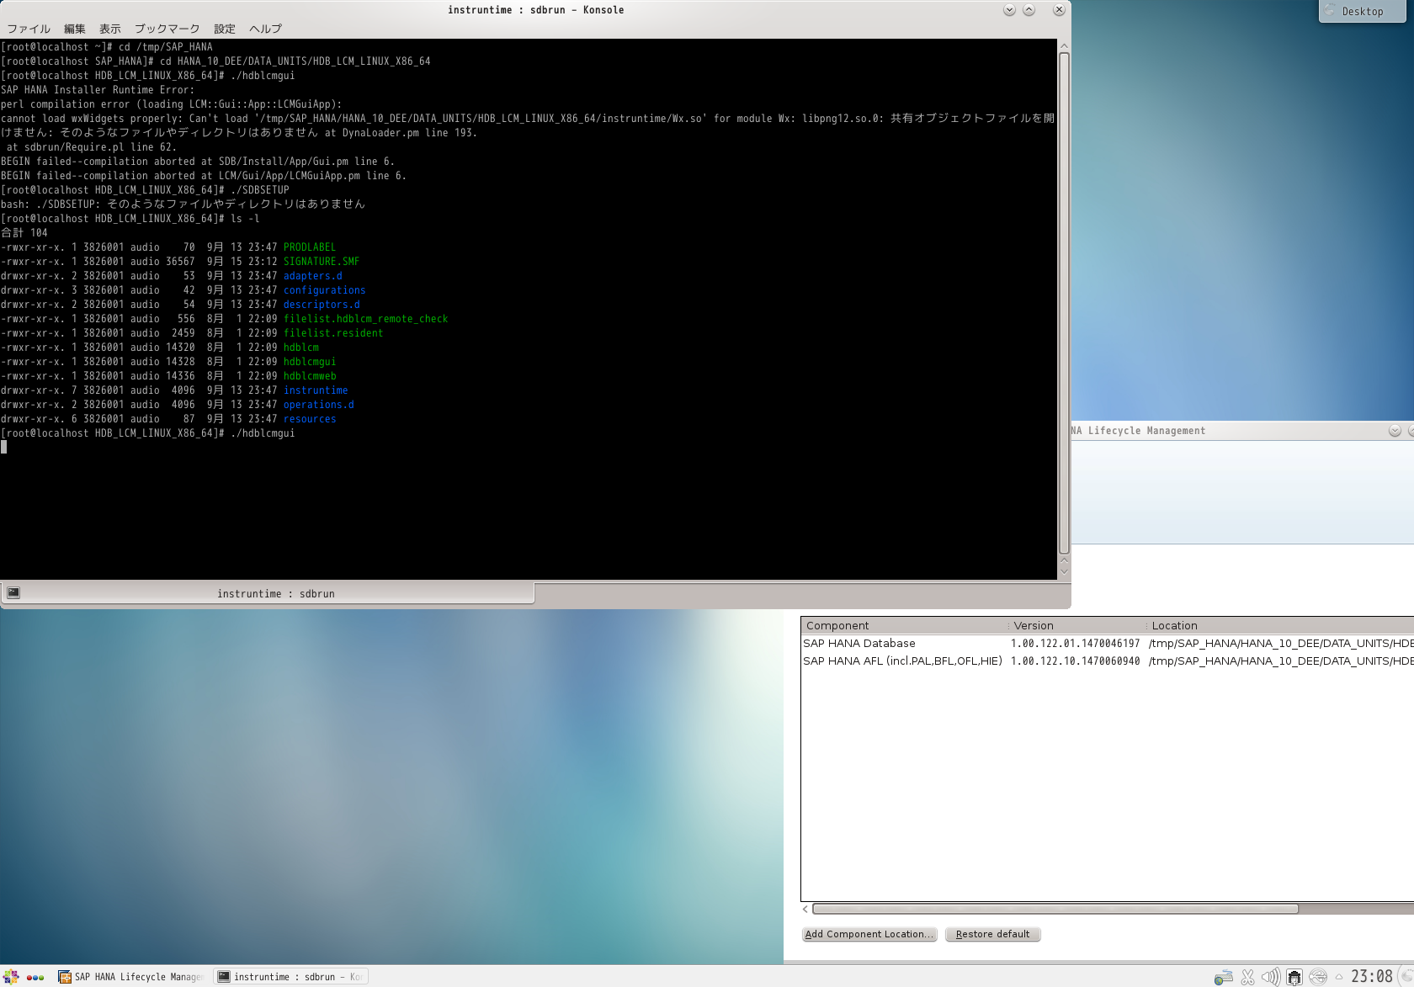Expand hidden system tray icons arrow
Viewport: 1414px width, 987px height.
click(x=1338, y=977)
